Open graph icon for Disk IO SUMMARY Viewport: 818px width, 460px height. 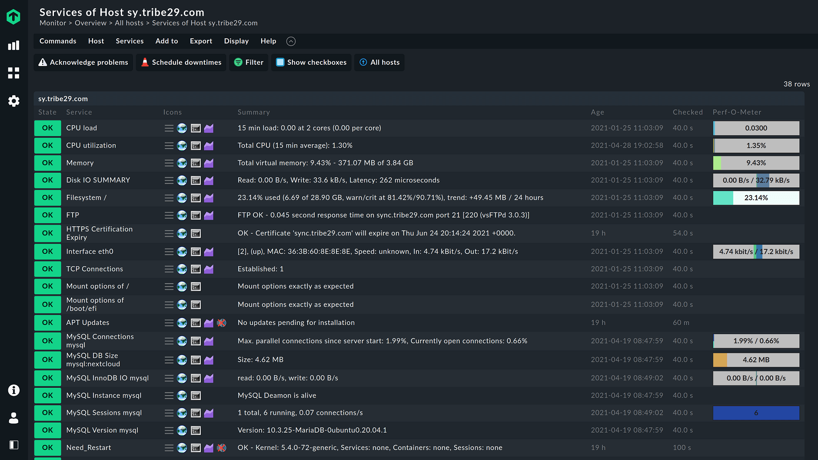[x=209, y=180]
